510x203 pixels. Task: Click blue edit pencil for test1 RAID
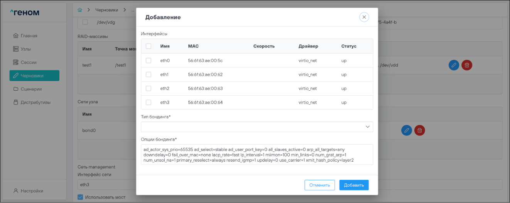click(x=454, y=65)
